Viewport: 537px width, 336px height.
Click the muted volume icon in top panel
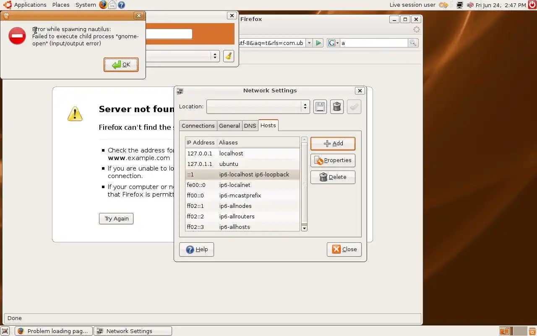(470, 5)
